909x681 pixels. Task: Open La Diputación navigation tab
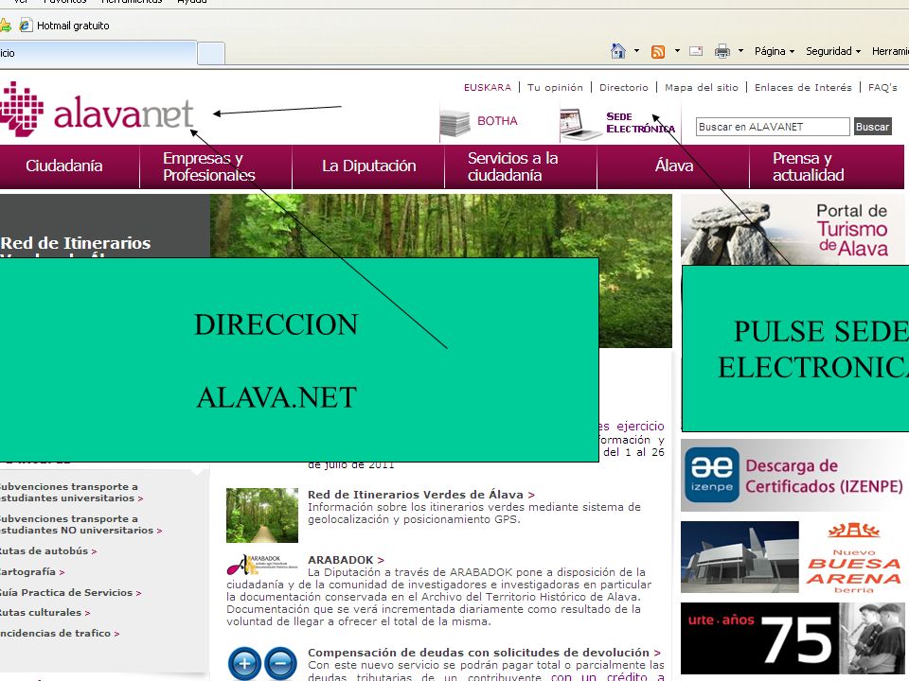[368, 166]
